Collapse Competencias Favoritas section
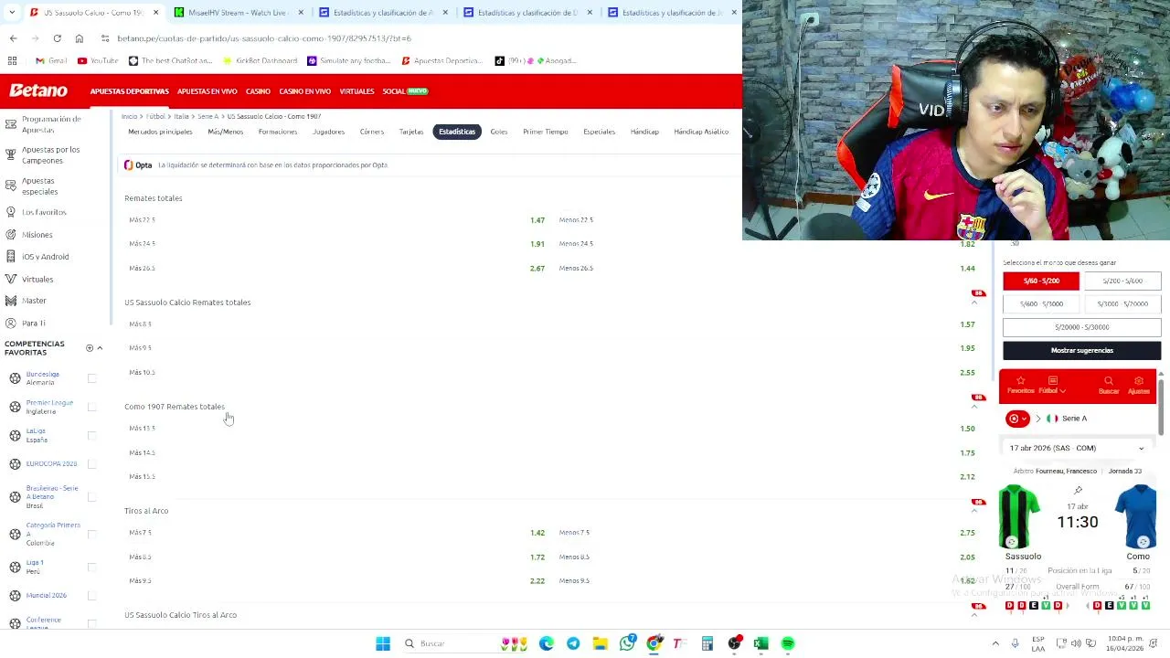 [x=100, y=348]
